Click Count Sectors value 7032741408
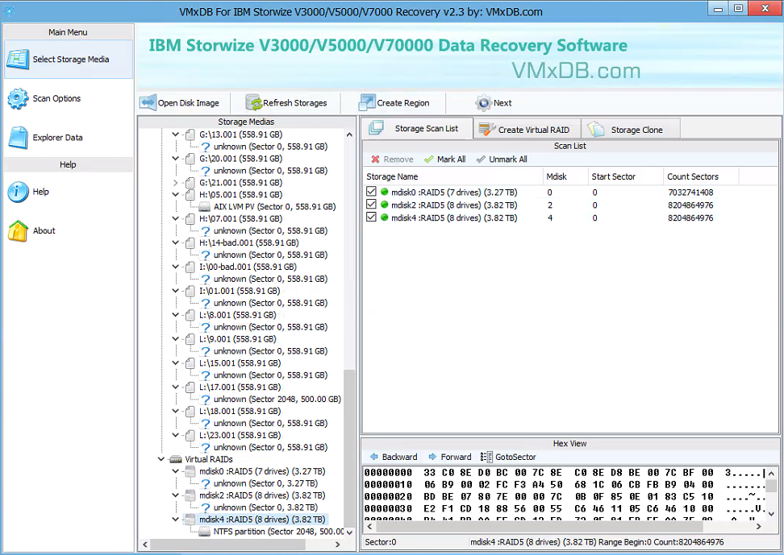Viewport: 784px width, 555px height. pos(690,193)
